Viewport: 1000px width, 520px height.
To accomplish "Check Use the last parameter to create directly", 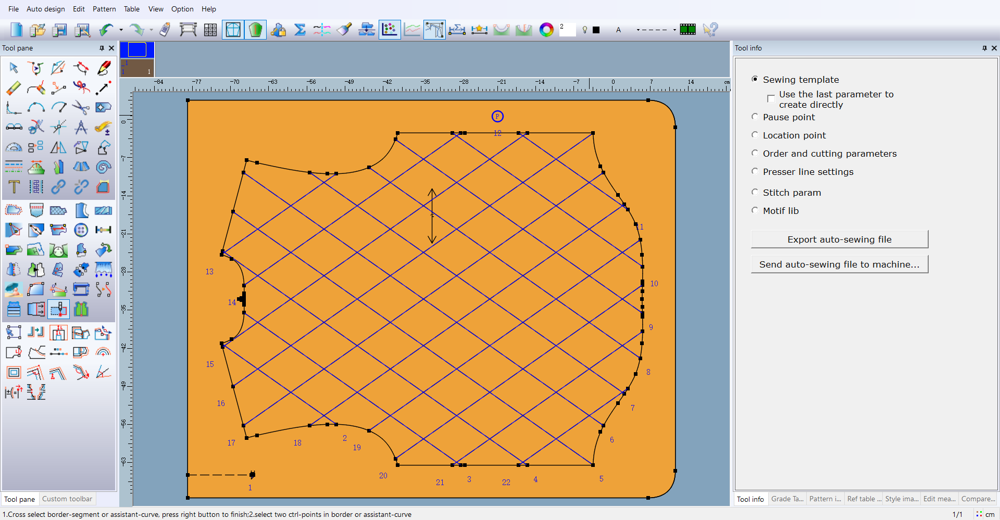I will [x=771, y=99].
